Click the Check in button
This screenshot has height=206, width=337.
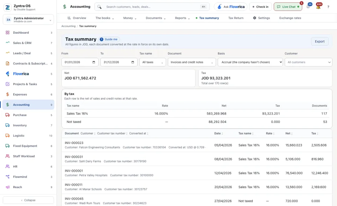pos(260,7)
